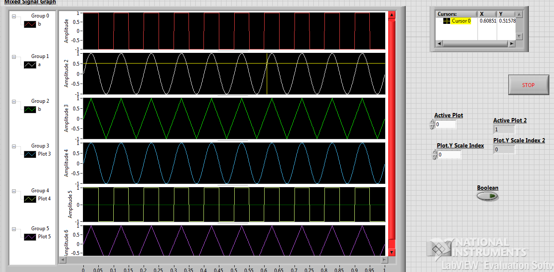Click the green plot icon under Group 2

point(30,110)
